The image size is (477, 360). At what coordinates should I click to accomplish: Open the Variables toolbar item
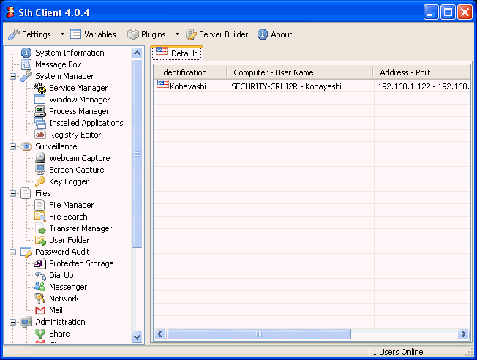(x=93, y=34)
